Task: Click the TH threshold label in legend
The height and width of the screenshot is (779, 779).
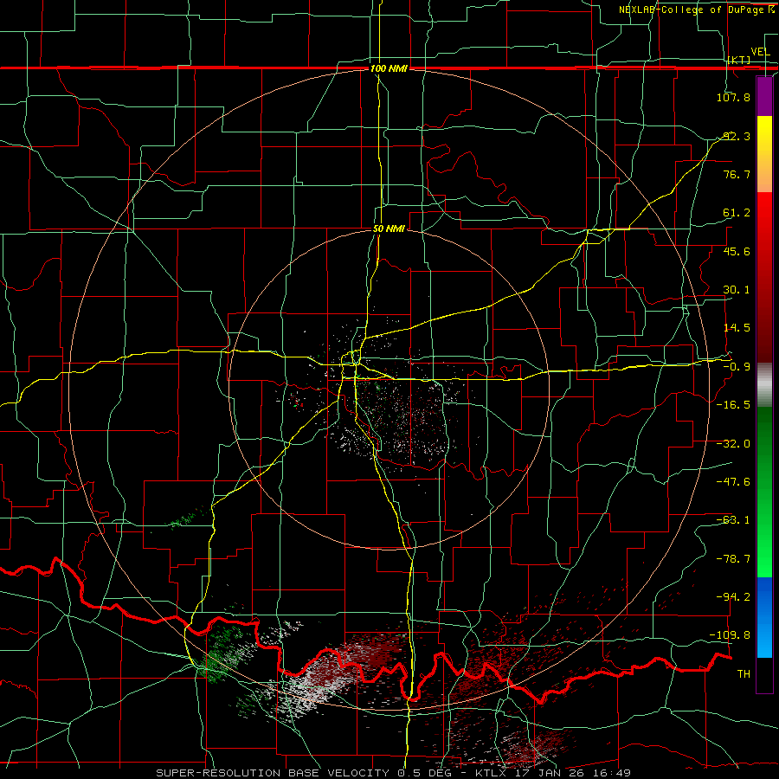Action: pos(744,674)
